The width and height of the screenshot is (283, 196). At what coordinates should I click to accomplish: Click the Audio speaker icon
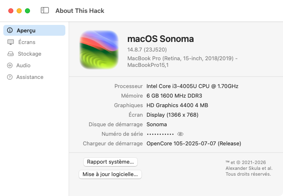pos(10,65)
